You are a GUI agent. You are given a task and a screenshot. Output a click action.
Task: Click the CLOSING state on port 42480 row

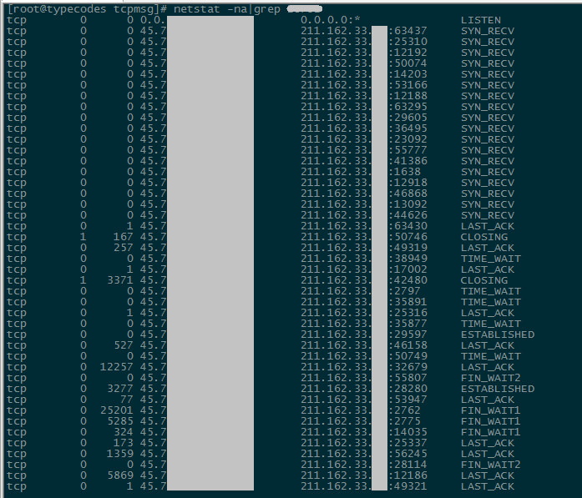point(484,280)
